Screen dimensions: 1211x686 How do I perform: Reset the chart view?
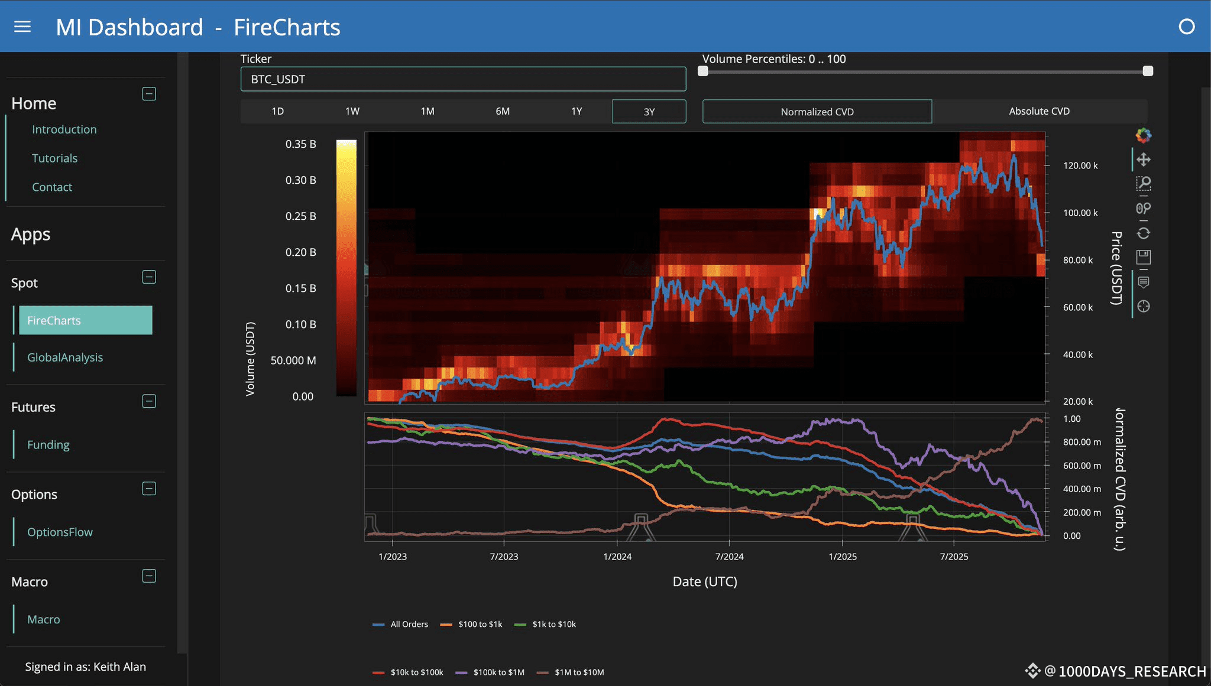(x=1144, y=233)
